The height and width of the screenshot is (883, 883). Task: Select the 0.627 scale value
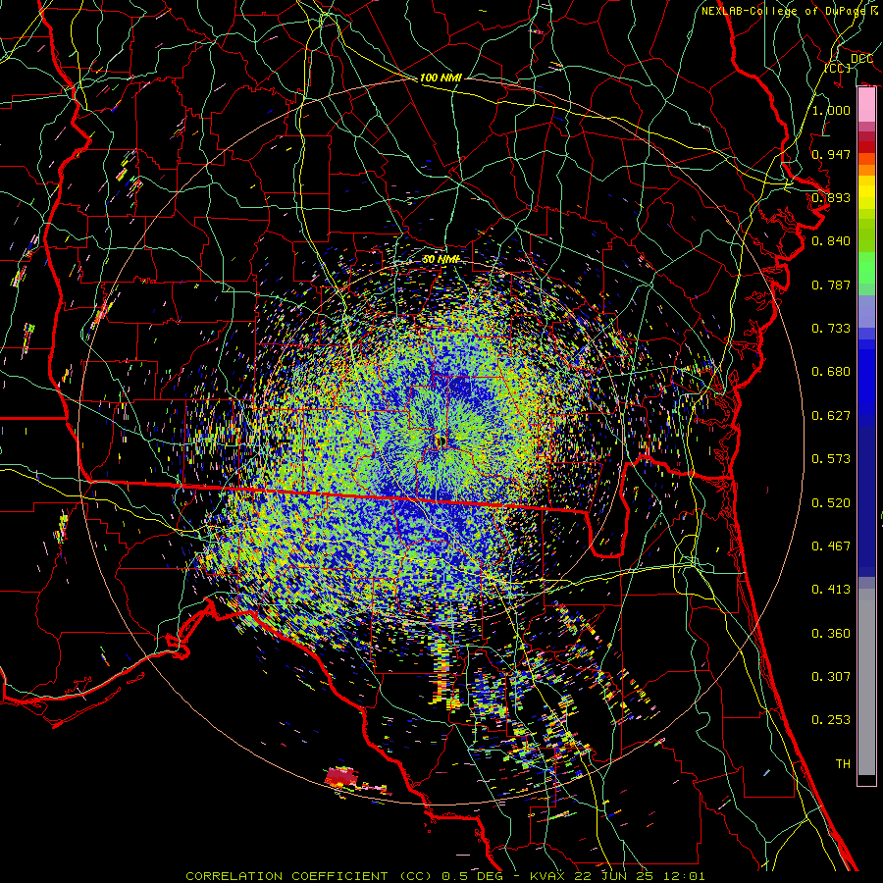coord(831,416)
